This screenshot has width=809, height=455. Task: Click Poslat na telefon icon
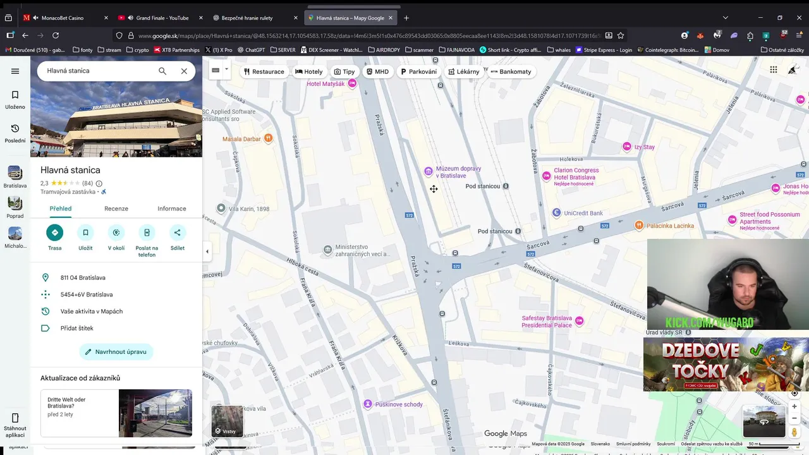[147, 233]
